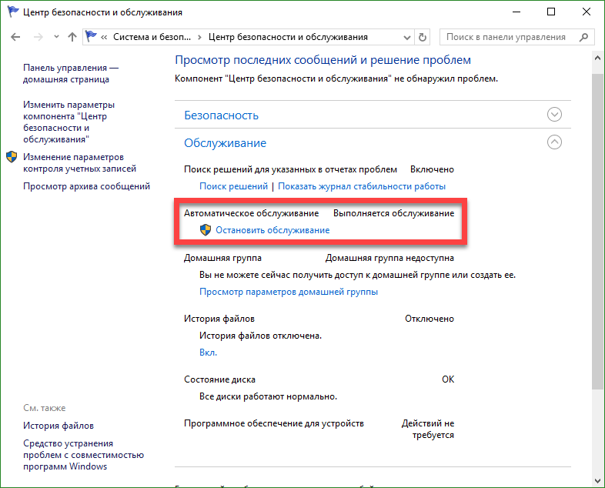Open "Изменить параметры компонента" link
The image size is (605, 488).
(x=69, y=122)
